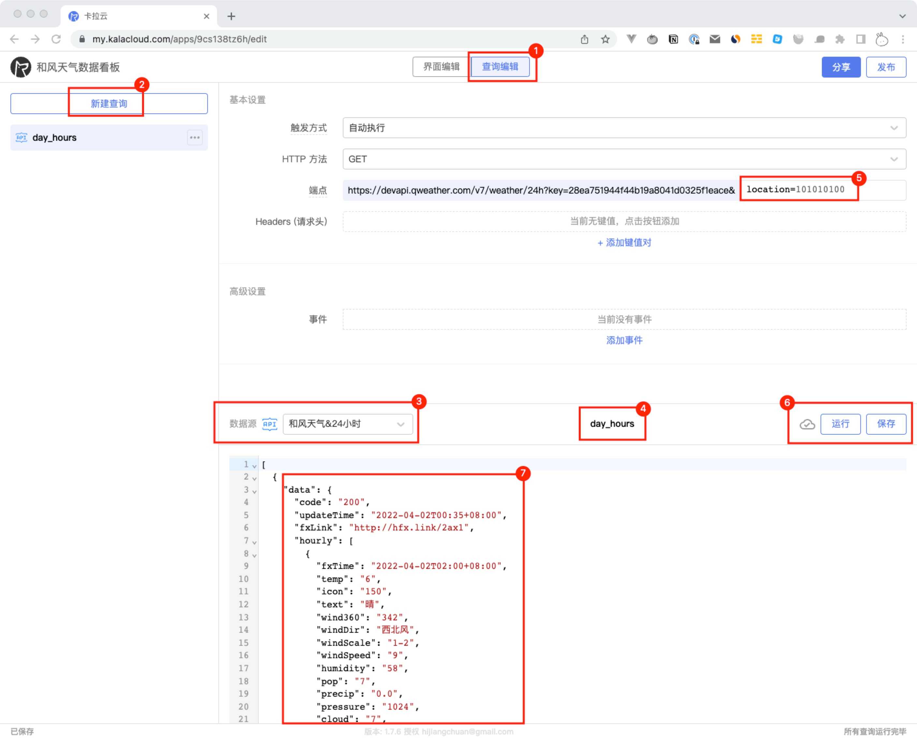Open the HTTP 方法 GET dropdown
The width and height of the screenshot is (917, 739).
pyautogui.click(x=624, y=159)
